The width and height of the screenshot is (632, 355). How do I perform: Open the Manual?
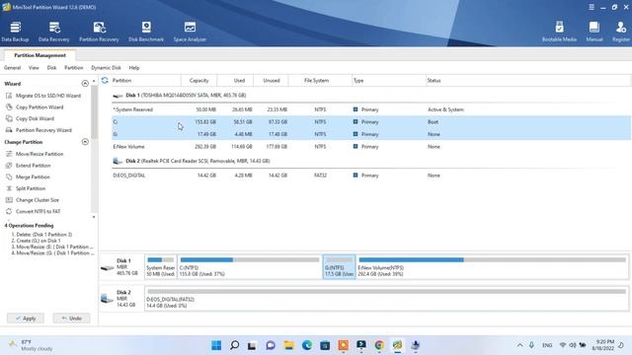pyautogui.click(x=594, y=32)
